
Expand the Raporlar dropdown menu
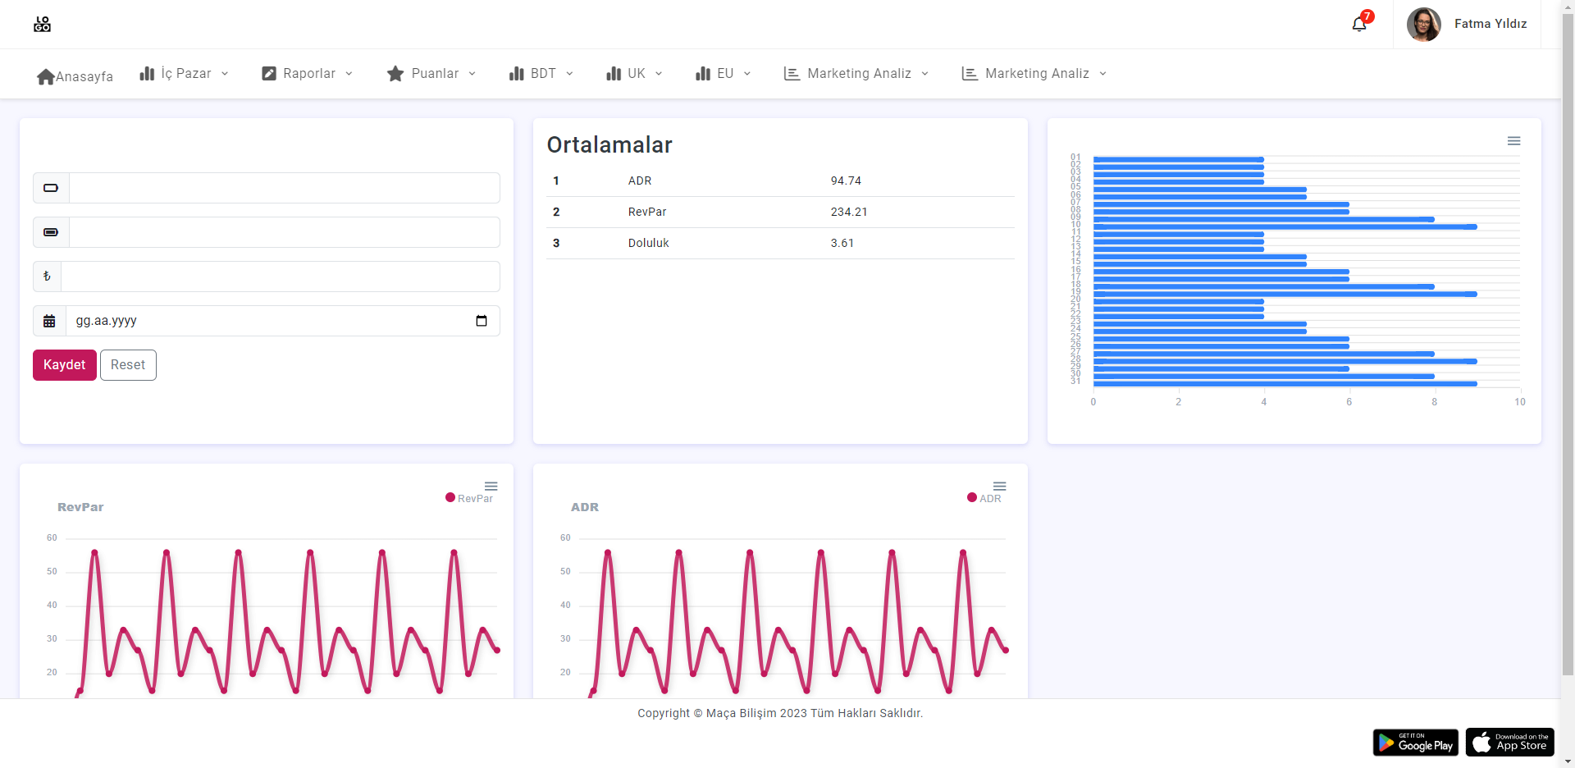click(x=308, y=74)
